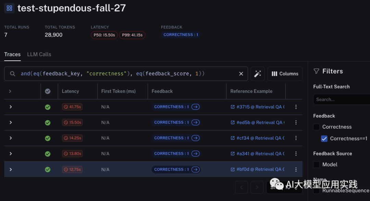The image size is (370, 201).
Task: Expand the 14.25s trace row
Action: (11, 138)
